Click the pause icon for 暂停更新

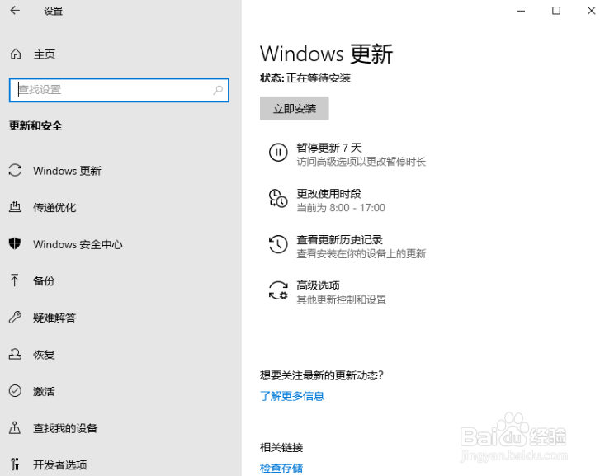pyautogui.click(x=278, y=153)
